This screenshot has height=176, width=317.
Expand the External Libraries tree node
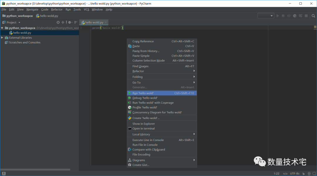point(2,38)
